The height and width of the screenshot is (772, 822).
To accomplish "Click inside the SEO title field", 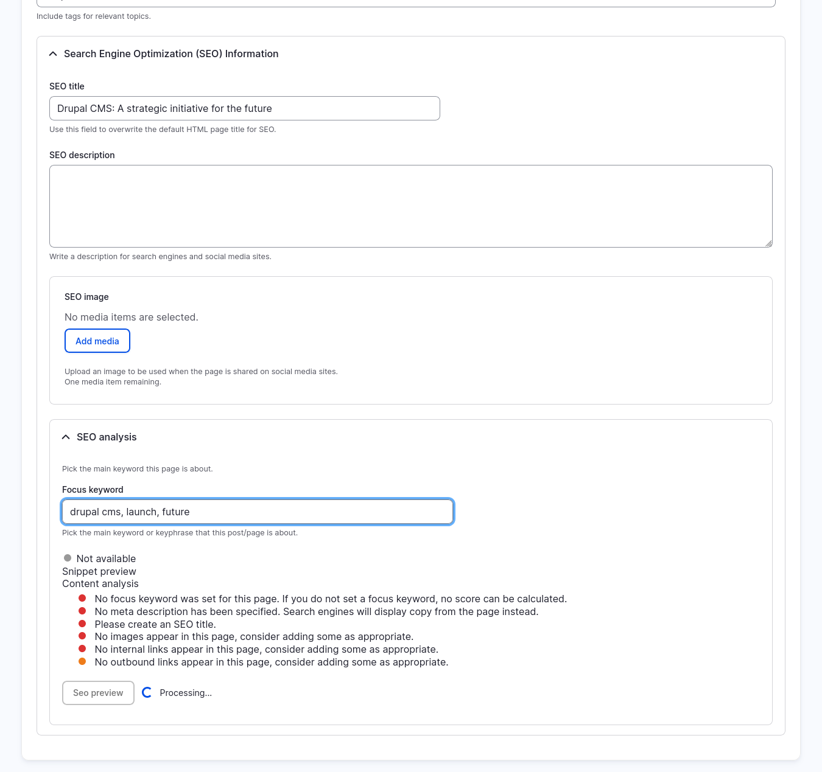I will (244, 108).
